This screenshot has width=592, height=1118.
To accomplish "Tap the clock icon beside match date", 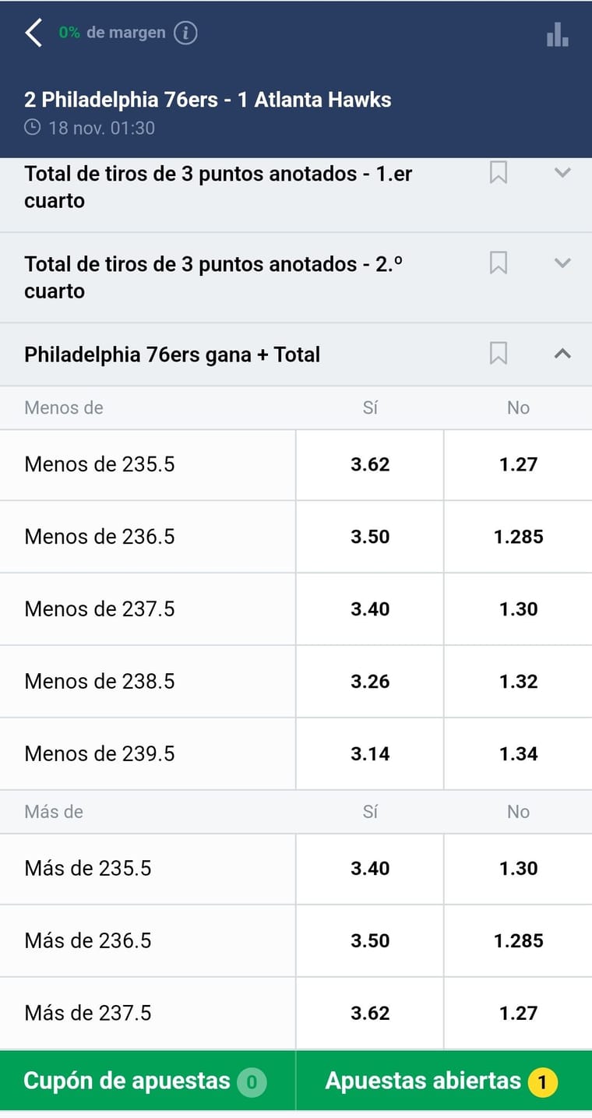I will [33, 127].
